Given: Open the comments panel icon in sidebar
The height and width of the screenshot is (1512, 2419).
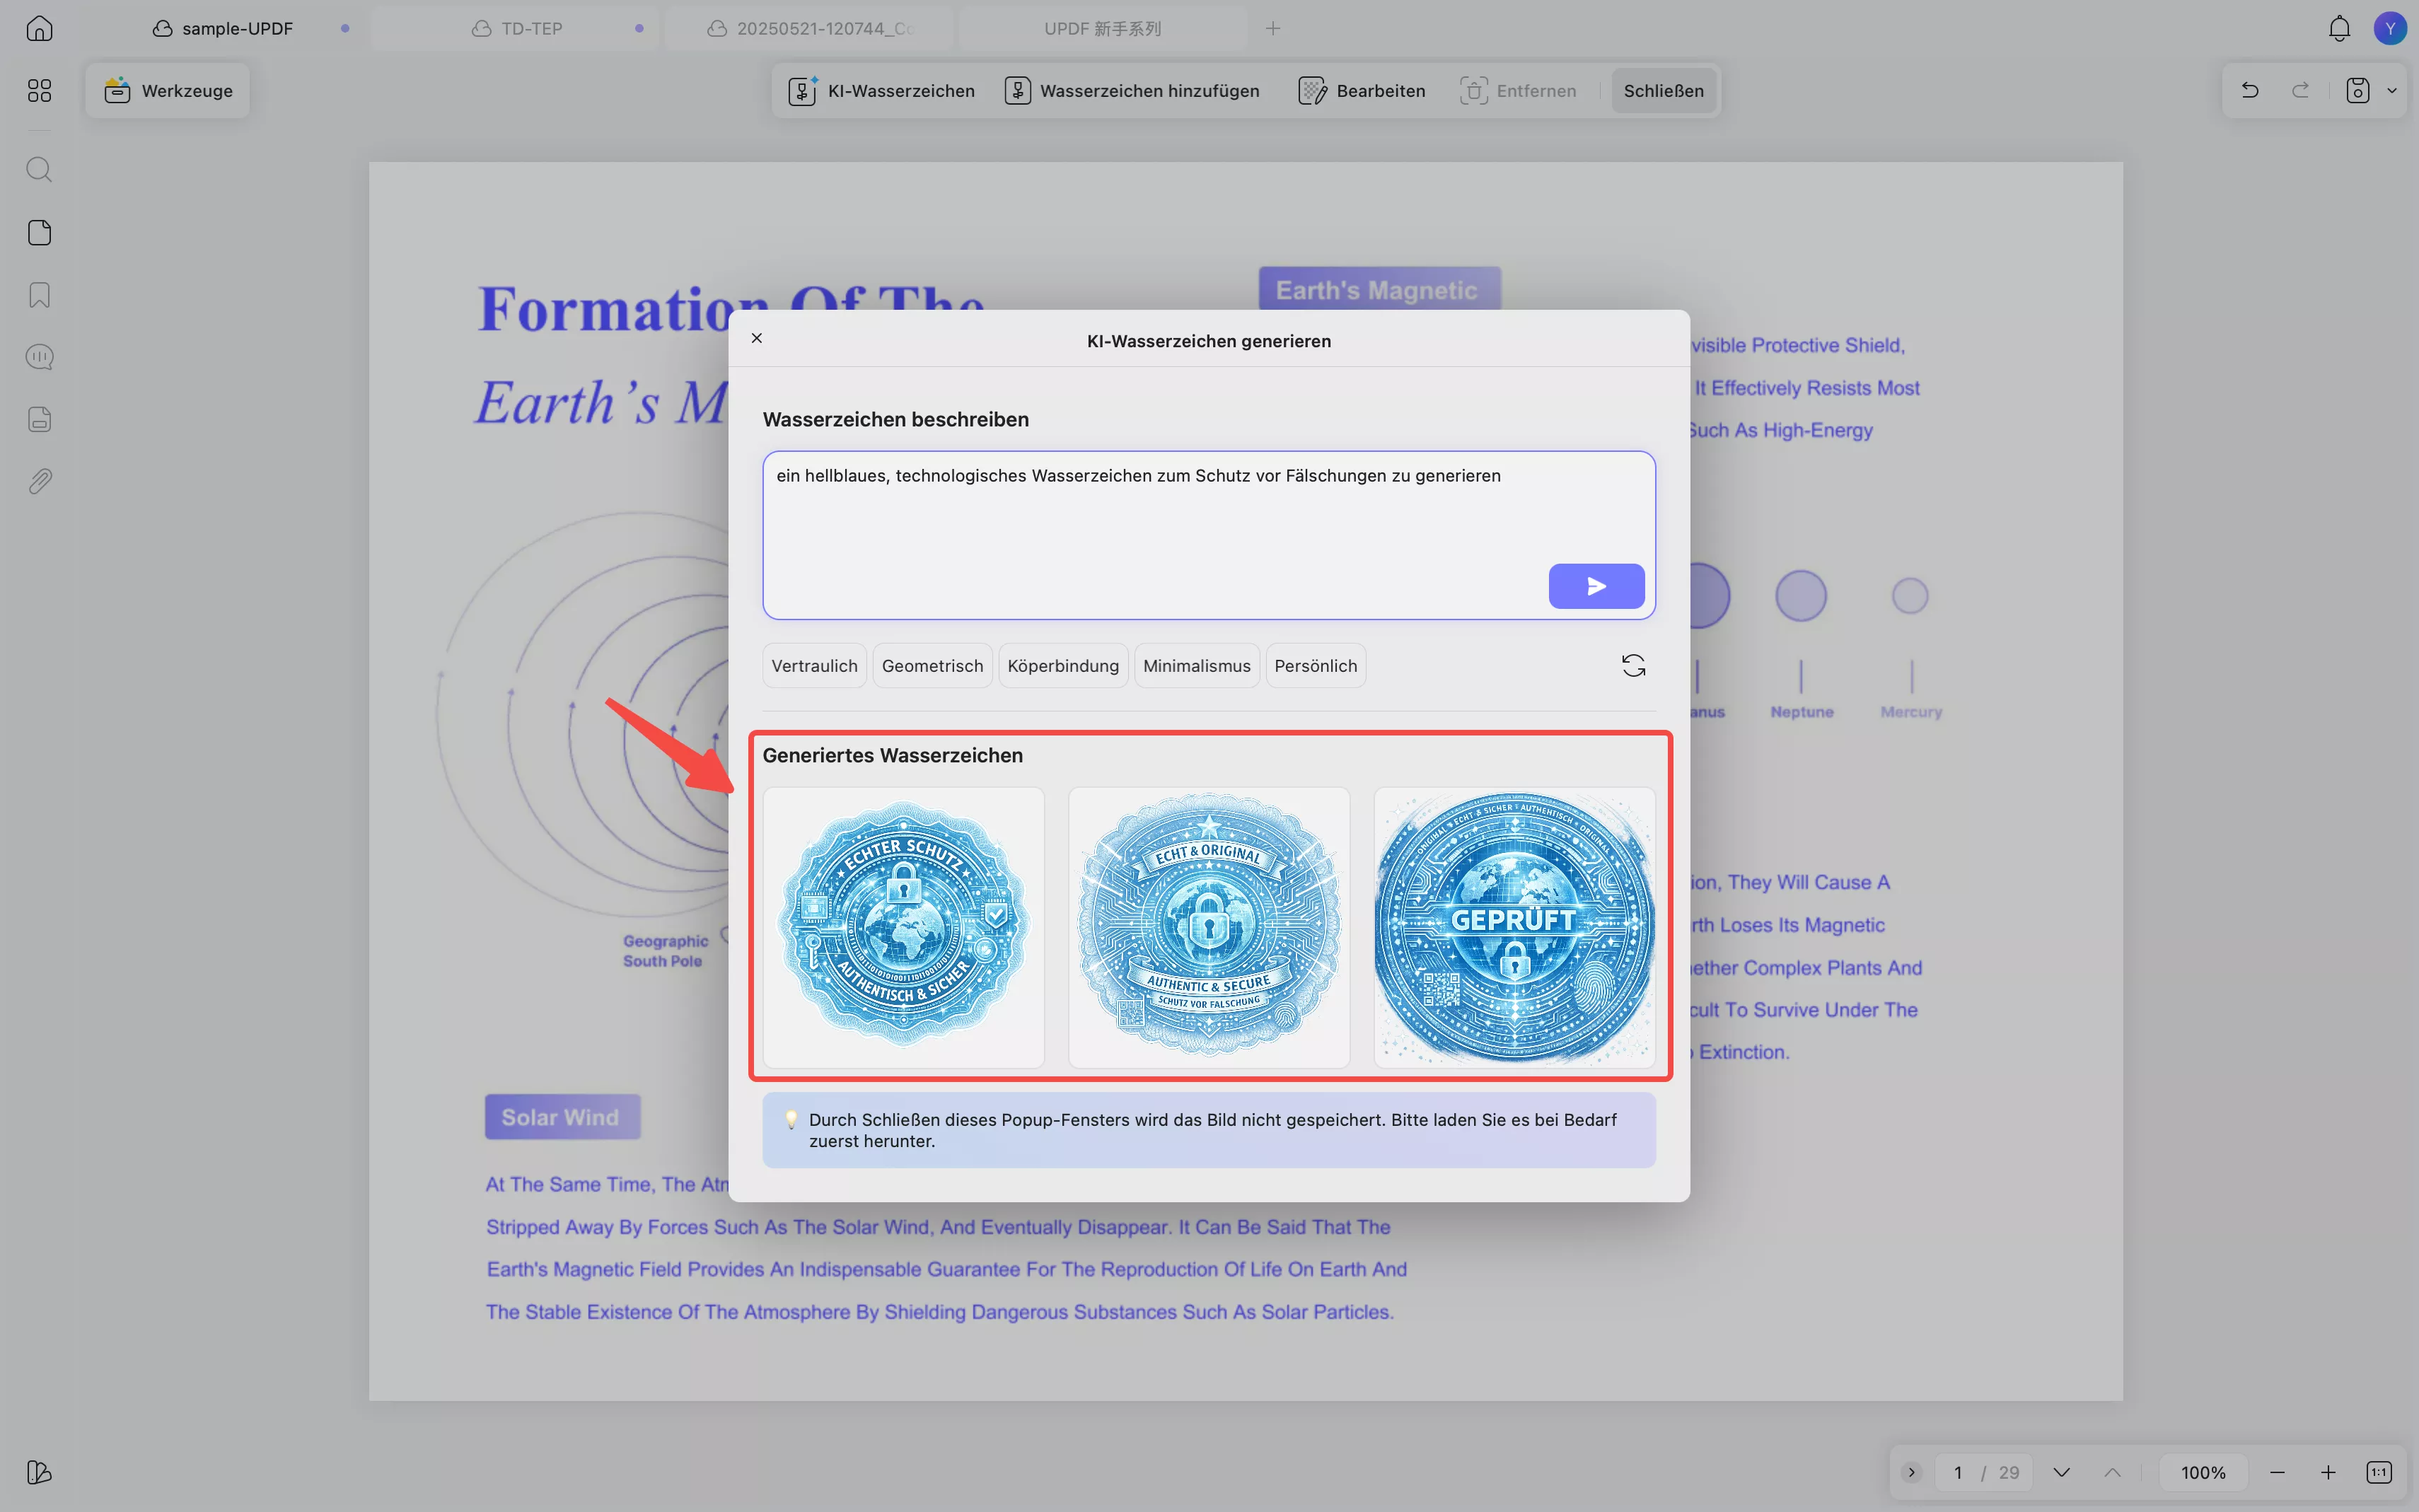Looking at the screenshot, I should [39, 357].
